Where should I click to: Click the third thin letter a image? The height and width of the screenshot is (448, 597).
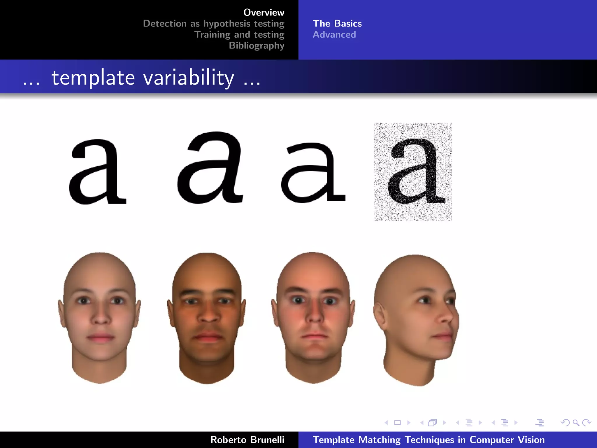[x=313, y=173]
